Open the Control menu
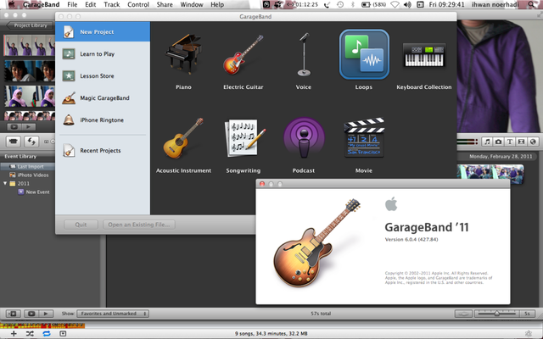 tap(138, 4)
